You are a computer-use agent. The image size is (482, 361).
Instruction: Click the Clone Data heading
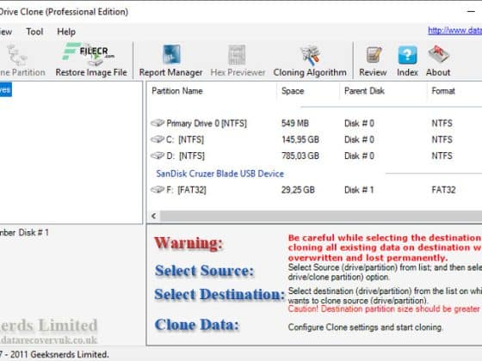197,325
